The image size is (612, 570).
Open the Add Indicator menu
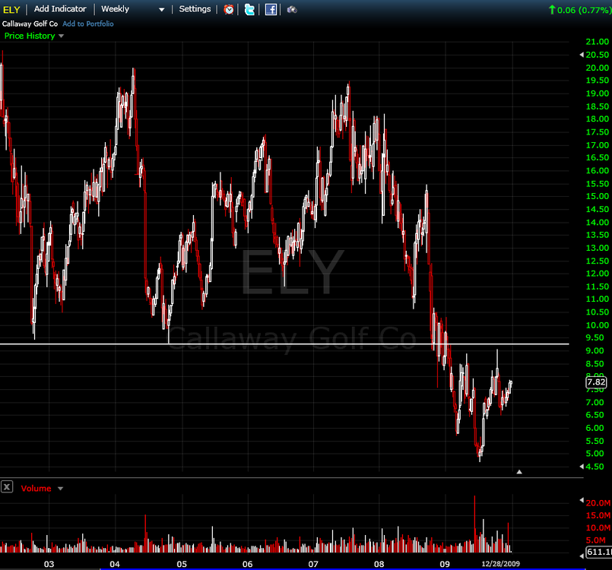(60, 9)
